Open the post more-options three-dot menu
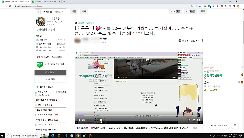The height and width of the screenshot is (138, 244). 202,41
